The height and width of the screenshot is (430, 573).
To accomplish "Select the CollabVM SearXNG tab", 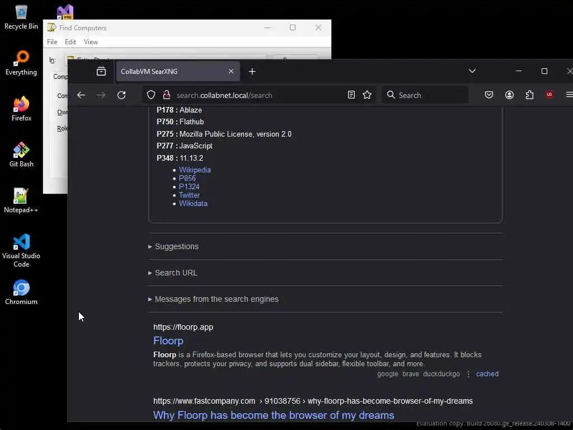I will point(178,71).
